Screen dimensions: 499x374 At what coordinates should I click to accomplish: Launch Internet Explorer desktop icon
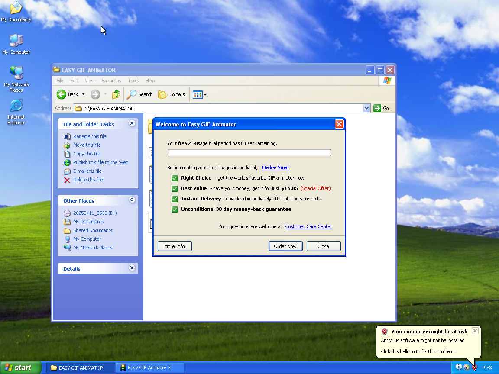tap(16, 112)
